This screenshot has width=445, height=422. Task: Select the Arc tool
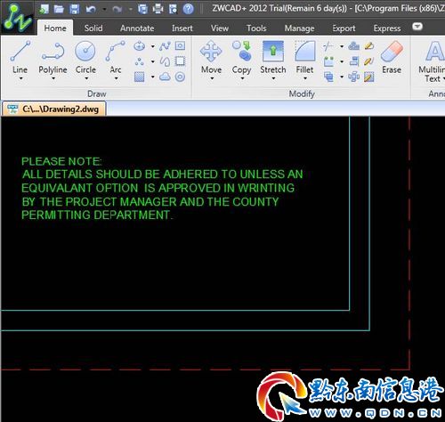[x=116, y=56]
